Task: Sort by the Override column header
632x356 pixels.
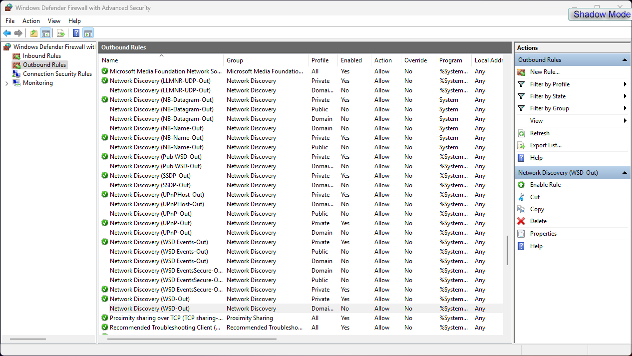Action: [x=418, y=60]
